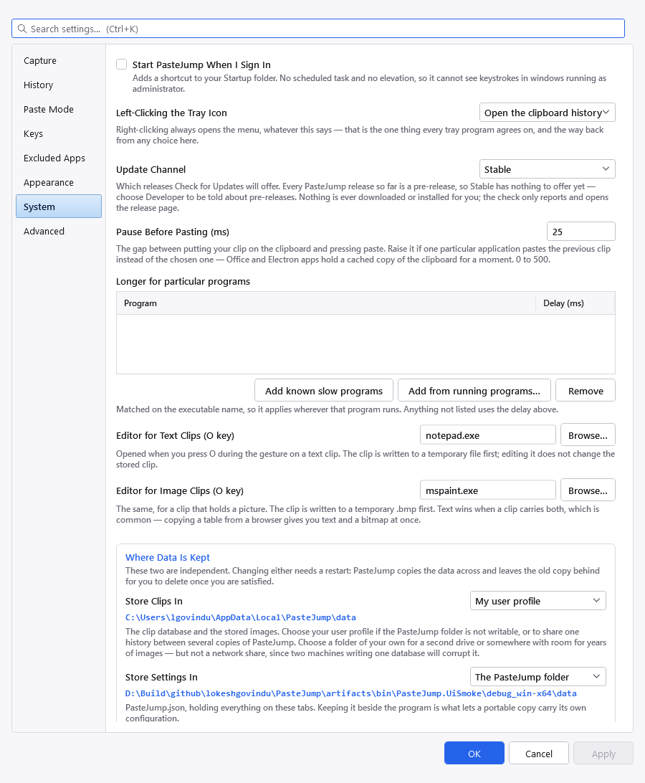Go to the Keys tab

[x=59, y=134]
